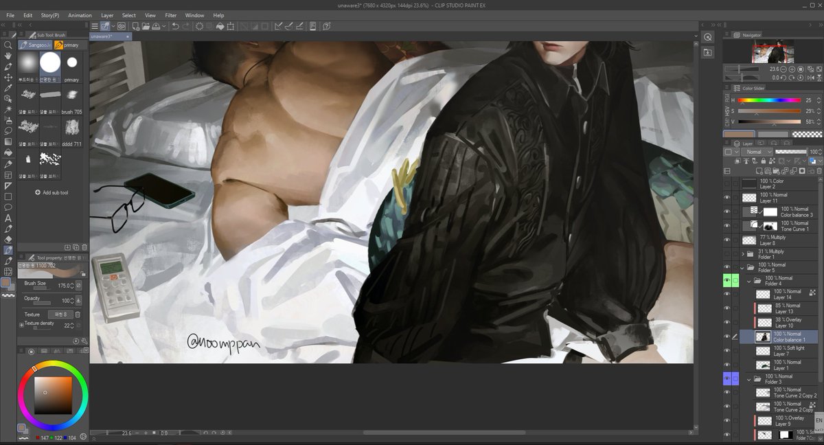Expand Folder 1 with its arrow

tap(742, 254)
